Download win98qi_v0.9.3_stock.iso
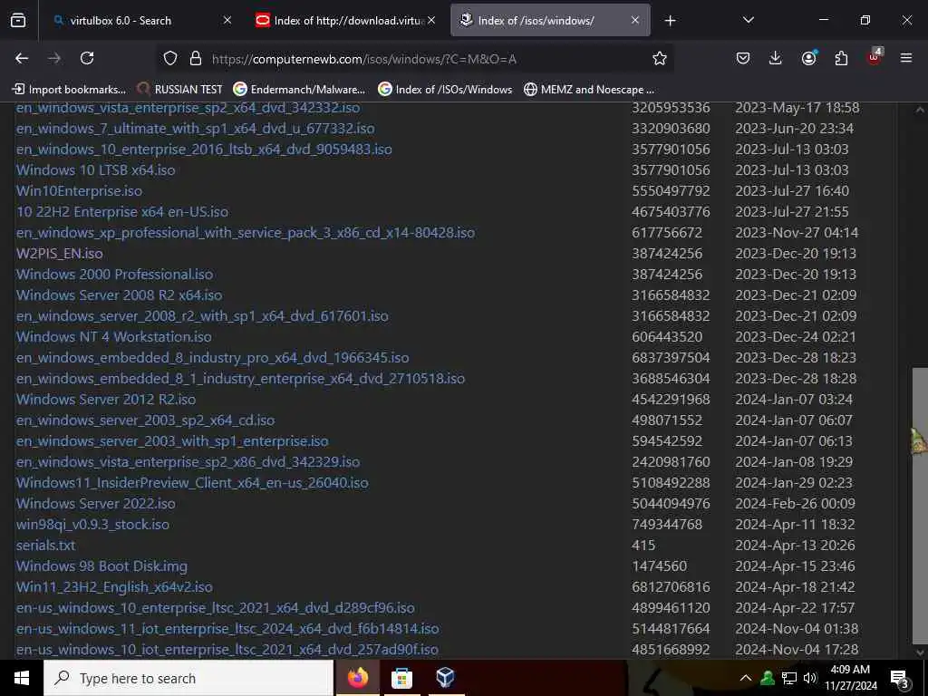The image size is (928, 696). tap(93, 525)
